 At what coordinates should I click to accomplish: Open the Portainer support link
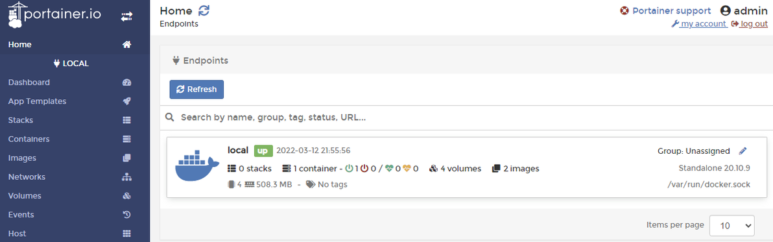coord(665,10)
